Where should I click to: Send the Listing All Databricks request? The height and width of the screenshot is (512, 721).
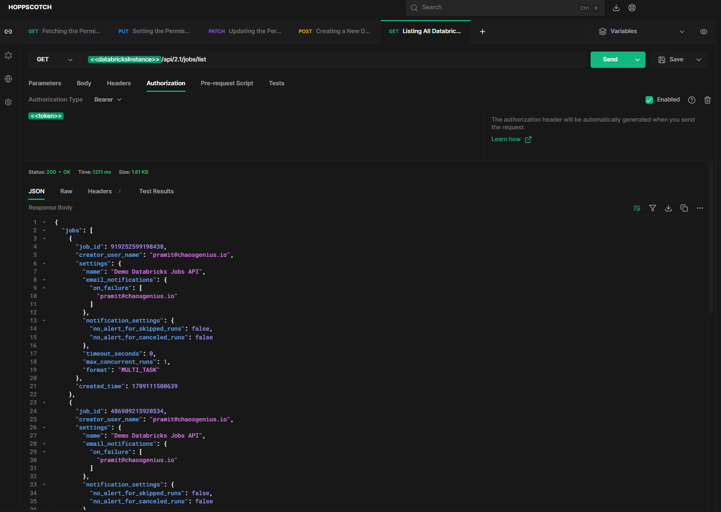point(610,59)
